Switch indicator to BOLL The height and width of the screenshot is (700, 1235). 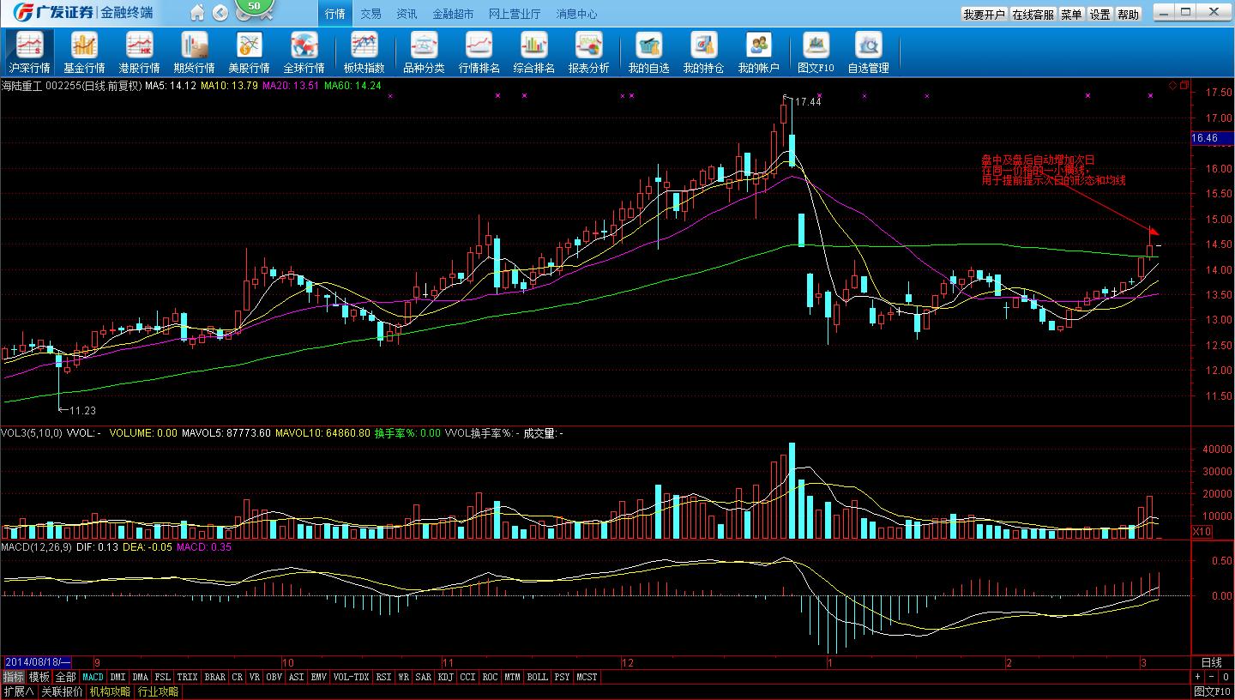point(537,677)
